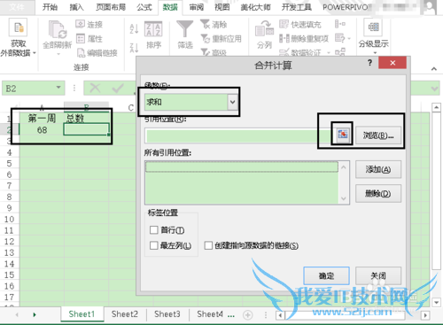Click horizontal scrollbar right arrow
Screen dimensions: 443x325
pyautogui.click(x=425, y=315)
